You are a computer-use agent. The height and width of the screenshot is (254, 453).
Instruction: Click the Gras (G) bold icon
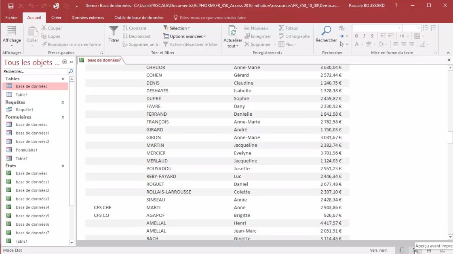pyautogui.click(x=356, y=36)
